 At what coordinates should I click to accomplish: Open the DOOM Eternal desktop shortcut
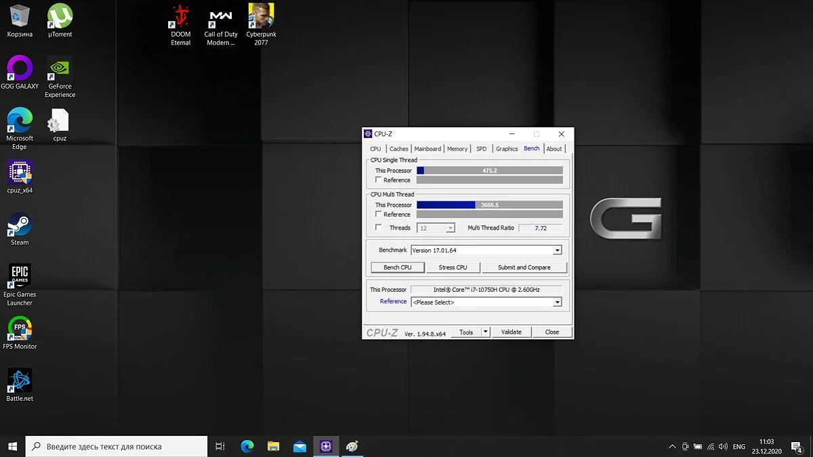click(180, 18)
